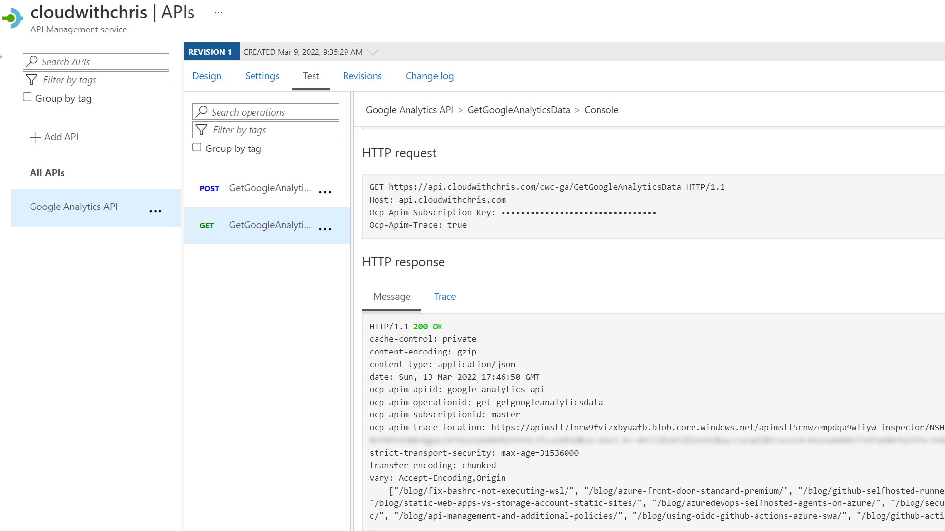Click the filter funnel icon above the operations list
This screenshot has height=531, width=945.
202,130
